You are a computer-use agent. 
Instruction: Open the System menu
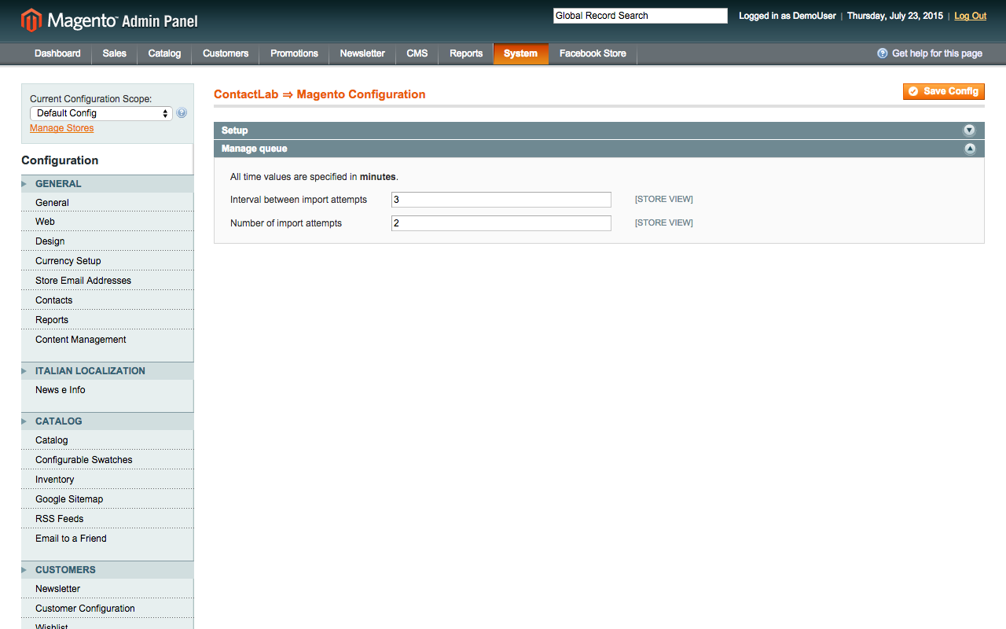tap(521, 53)
